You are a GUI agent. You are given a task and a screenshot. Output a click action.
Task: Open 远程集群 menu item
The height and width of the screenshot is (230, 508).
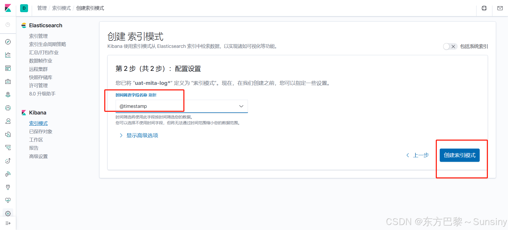(x=38, y=69)
